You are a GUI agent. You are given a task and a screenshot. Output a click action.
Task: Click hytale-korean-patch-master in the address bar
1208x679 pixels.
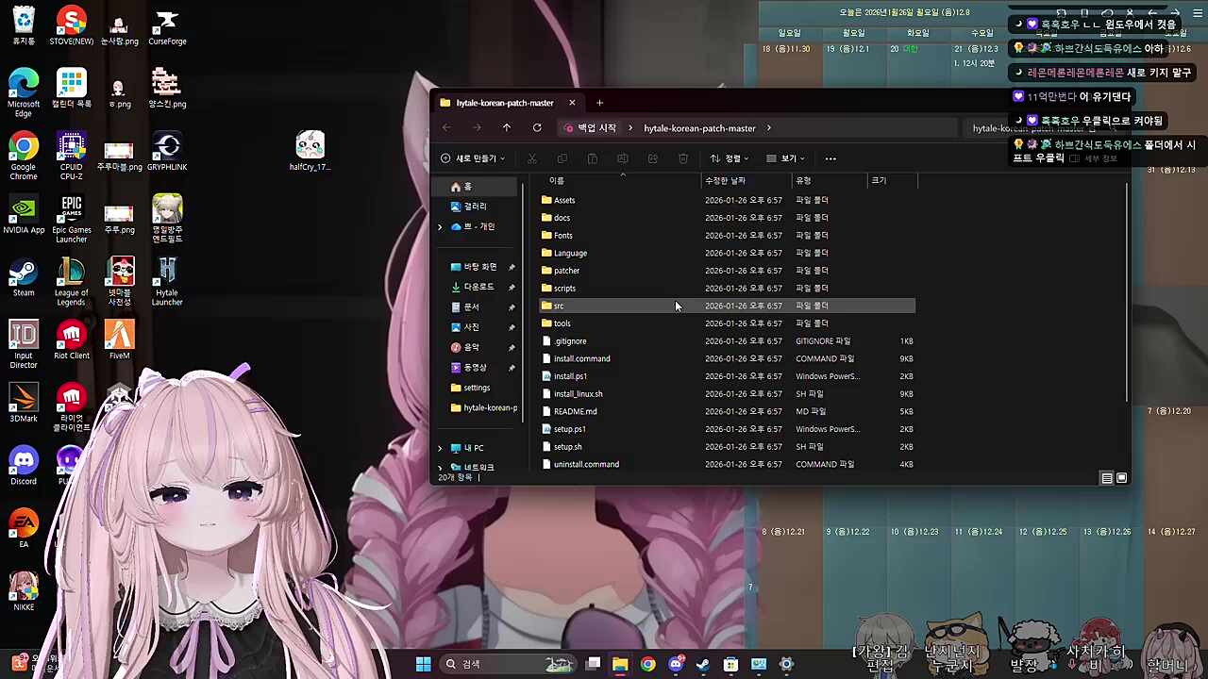click(699, 128)
